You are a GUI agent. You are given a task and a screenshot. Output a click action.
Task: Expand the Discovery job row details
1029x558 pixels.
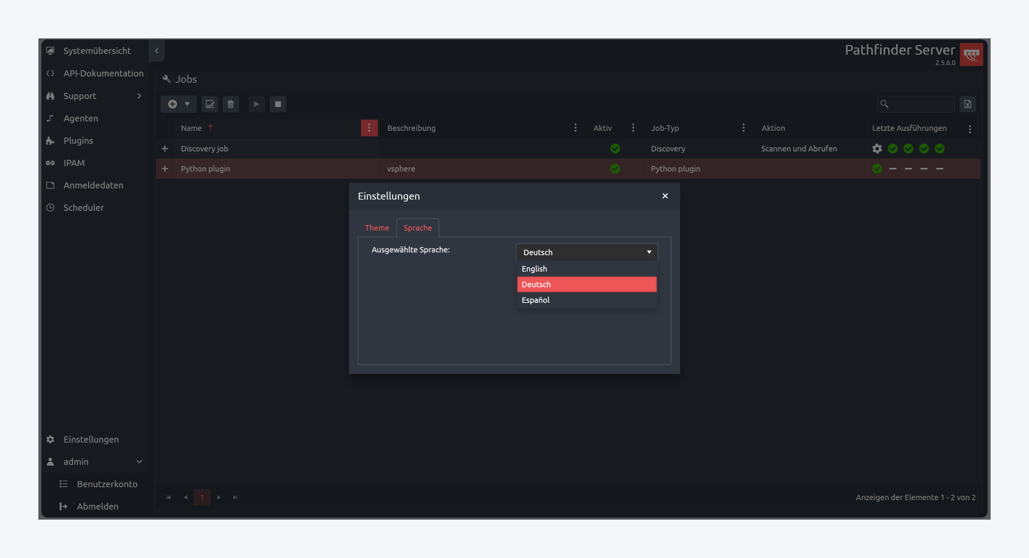click(165, 149)
